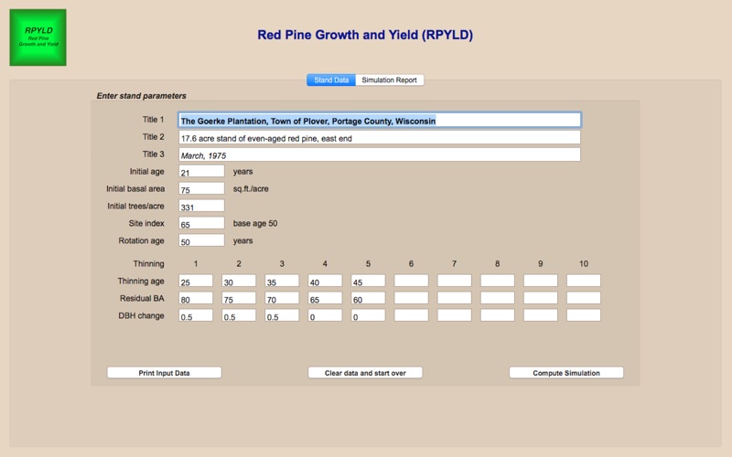The width and height of the screenshot is (732, 457).
Task: Click empty DBH change field for thinning 6
Action: (x=411, y=315)
